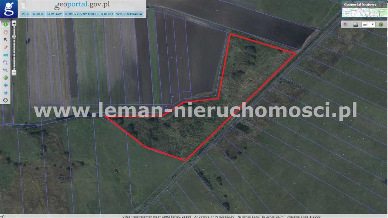388x218 pixels.
Task: Open the PLIK menu
Action: click(25, 14)
